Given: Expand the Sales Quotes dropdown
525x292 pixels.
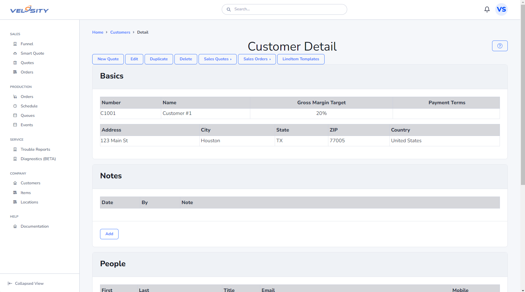Looking at the screenshot, I should pos(218,59).
